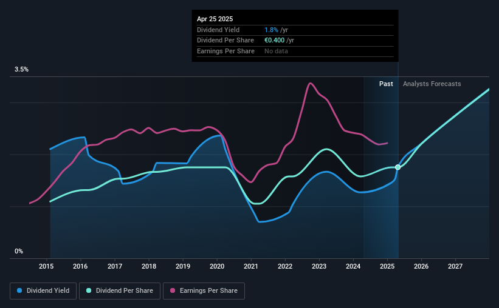The width and height of the screenshot is (499, 308).
Task: Click the 2017 x-axis label
Action: [x=114, y=266]
